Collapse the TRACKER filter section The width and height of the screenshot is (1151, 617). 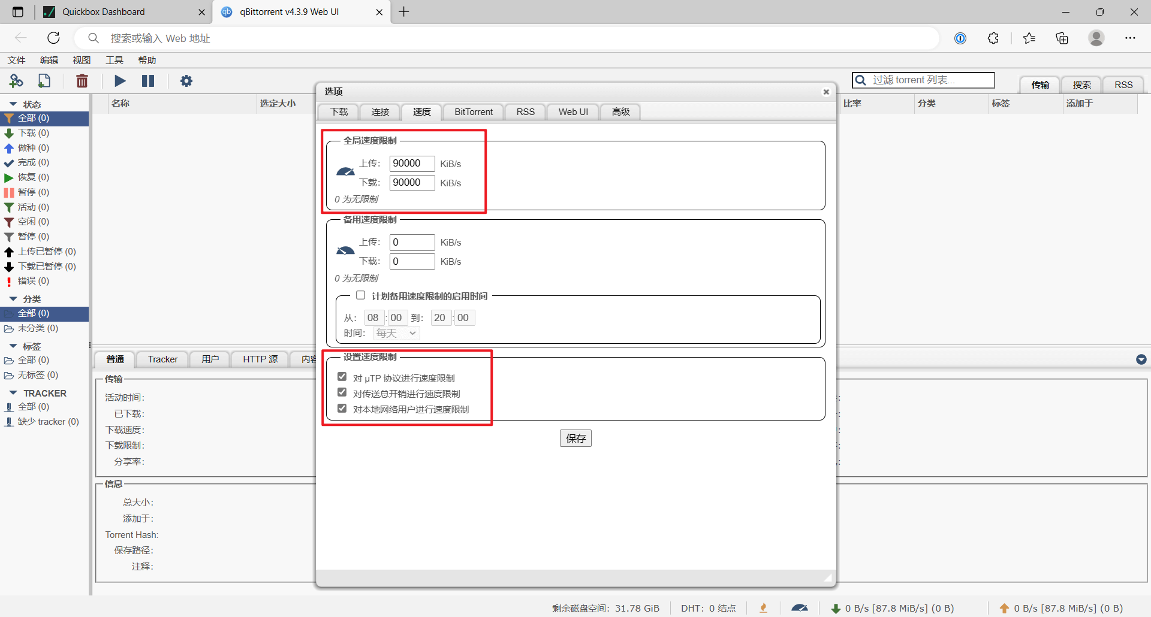13,393
